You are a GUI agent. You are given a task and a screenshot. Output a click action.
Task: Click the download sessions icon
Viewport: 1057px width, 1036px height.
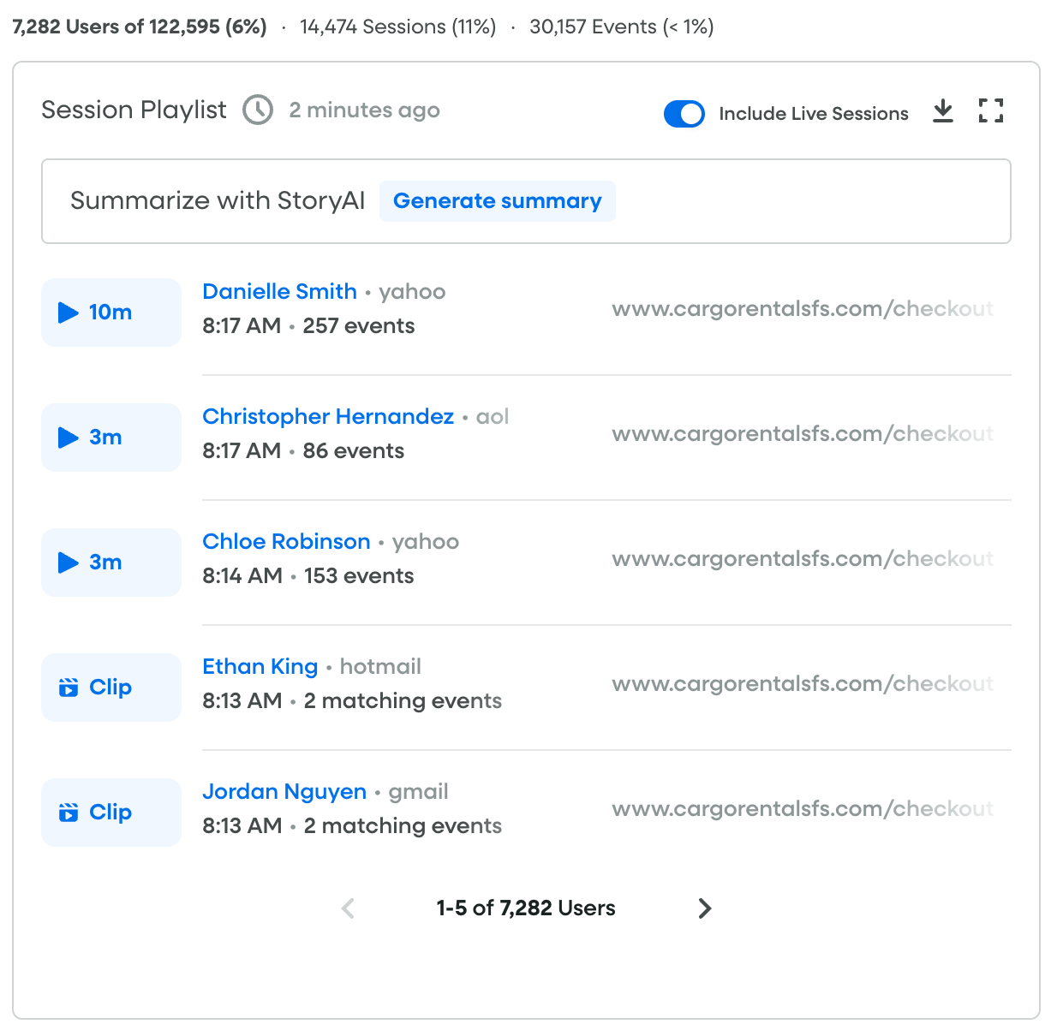pyautogui.click(x=942, y=111)
